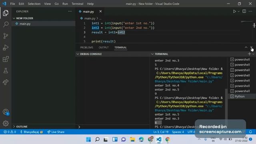Click main.py in the breadcrumb bar
The width and height of the screenshot is (256, 144).
90,18
